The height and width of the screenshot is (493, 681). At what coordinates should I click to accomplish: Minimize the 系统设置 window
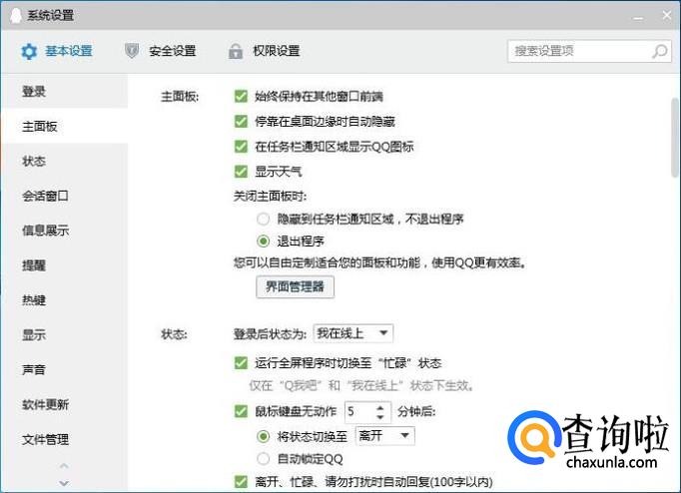point(637,15)
